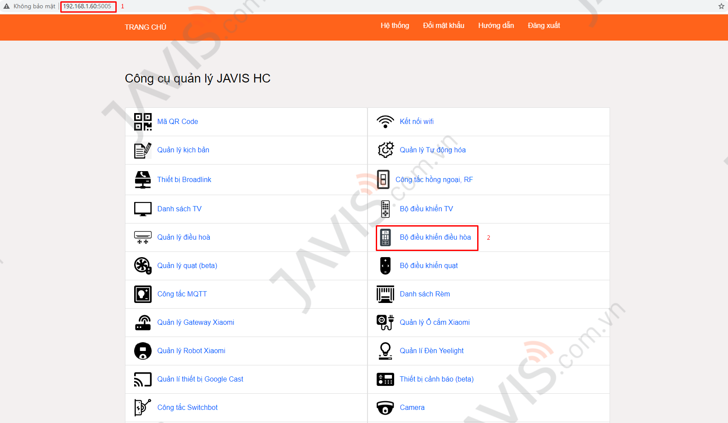Click the MQTT switch icon
The image size is (728, 423).
(x=143, y=294)
